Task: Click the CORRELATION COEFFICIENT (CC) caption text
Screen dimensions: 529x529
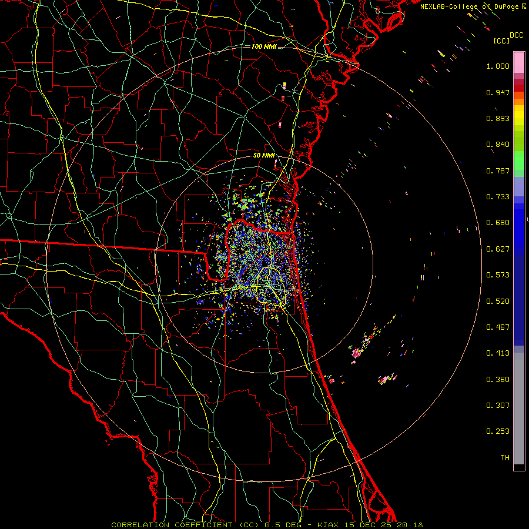Action: 185,525
